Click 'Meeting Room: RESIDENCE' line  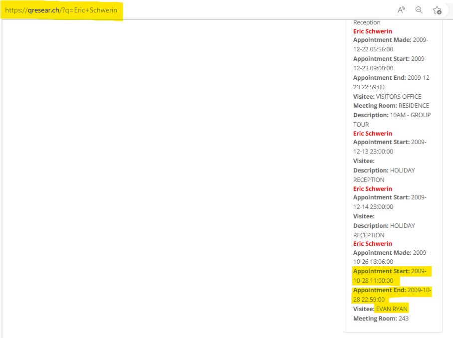click(391, 106)
